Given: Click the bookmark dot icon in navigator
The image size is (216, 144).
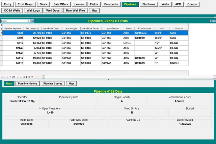Looking at the screenshot, I should click(27, 77).
